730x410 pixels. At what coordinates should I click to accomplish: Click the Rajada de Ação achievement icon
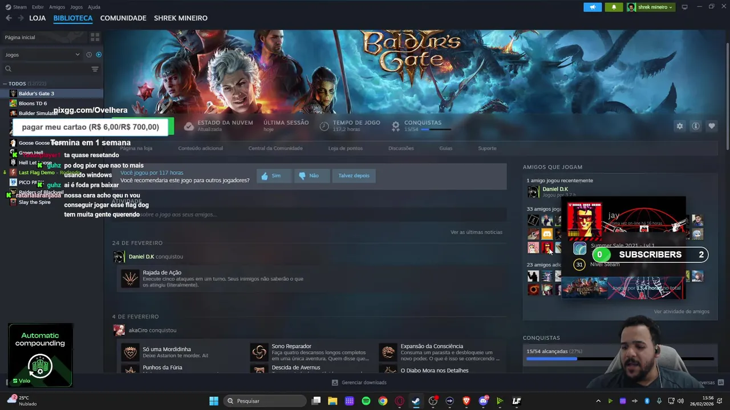point(130,278)
